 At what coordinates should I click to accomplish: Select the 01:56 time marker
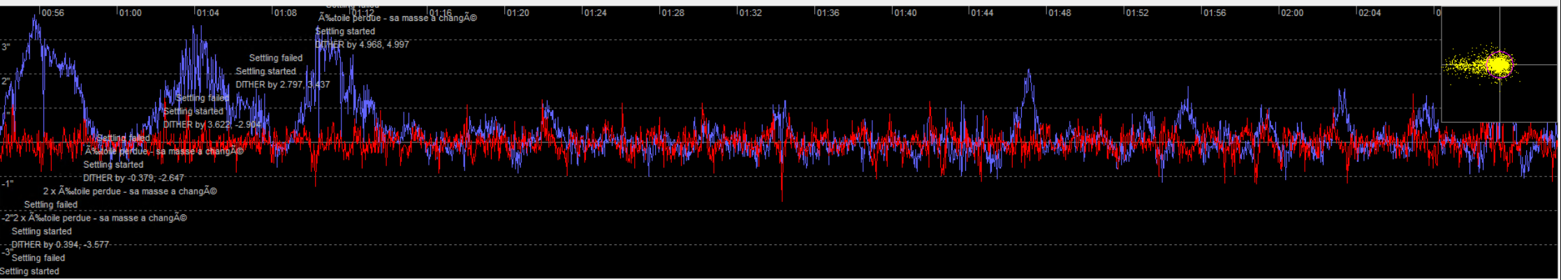point(1215,13)
